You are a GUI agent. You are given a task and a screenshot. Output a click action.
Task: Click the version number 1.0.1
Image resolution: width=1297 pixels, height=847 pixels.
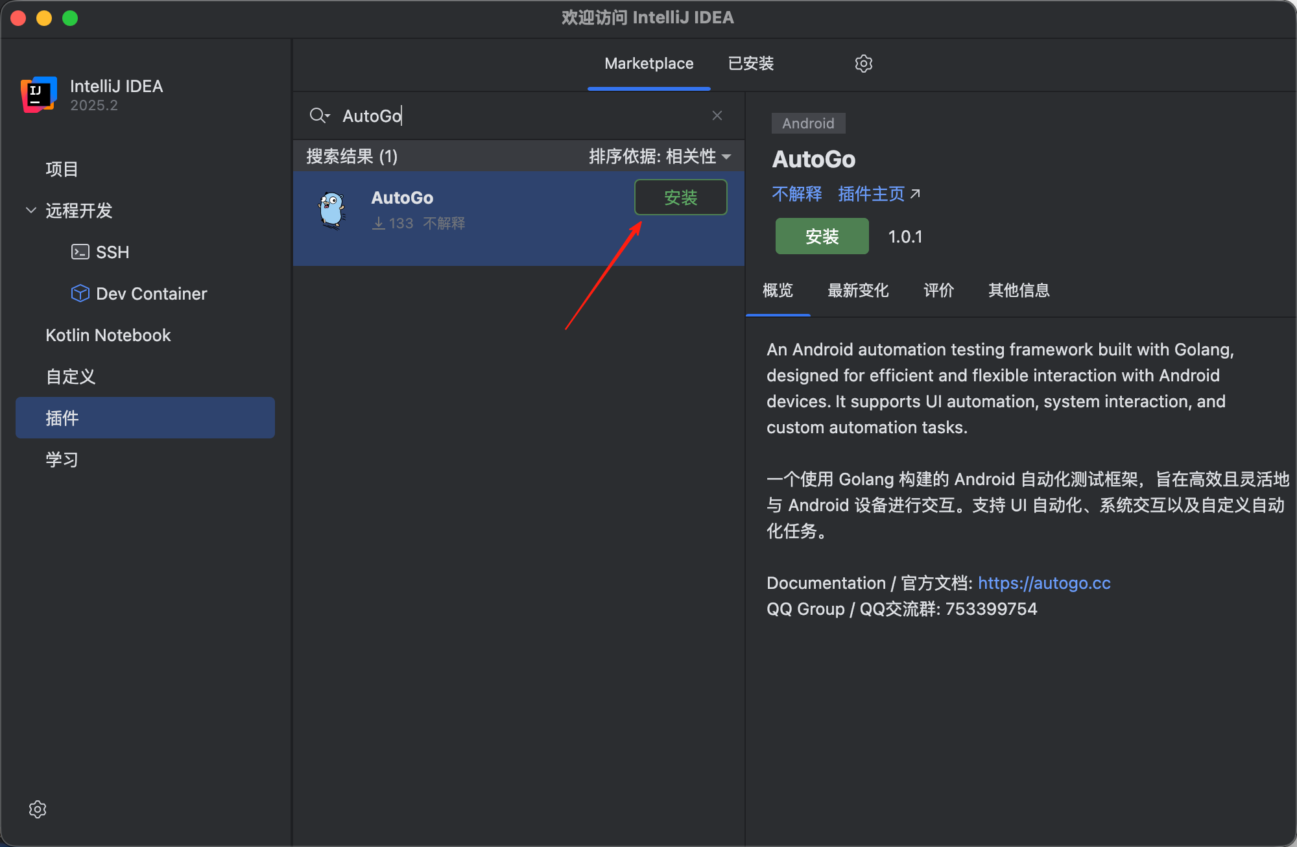pyautogui.click(x=905, y=237)
